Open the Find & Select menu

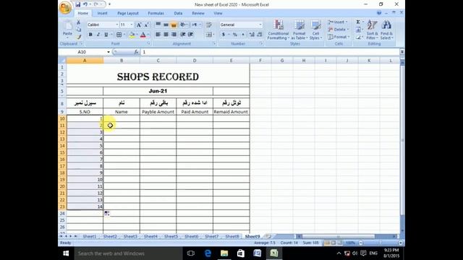pyautogui.click(x=386, y=30)
